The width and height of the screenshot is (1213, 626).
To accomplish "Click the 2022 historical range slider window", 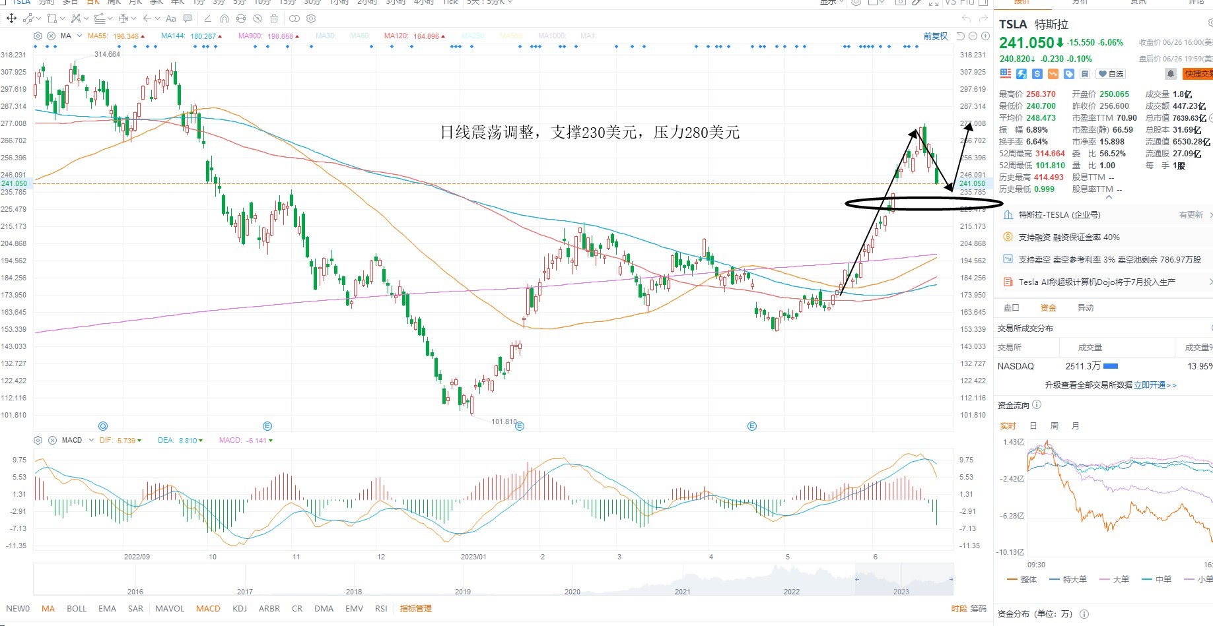I will click(904, 579).
